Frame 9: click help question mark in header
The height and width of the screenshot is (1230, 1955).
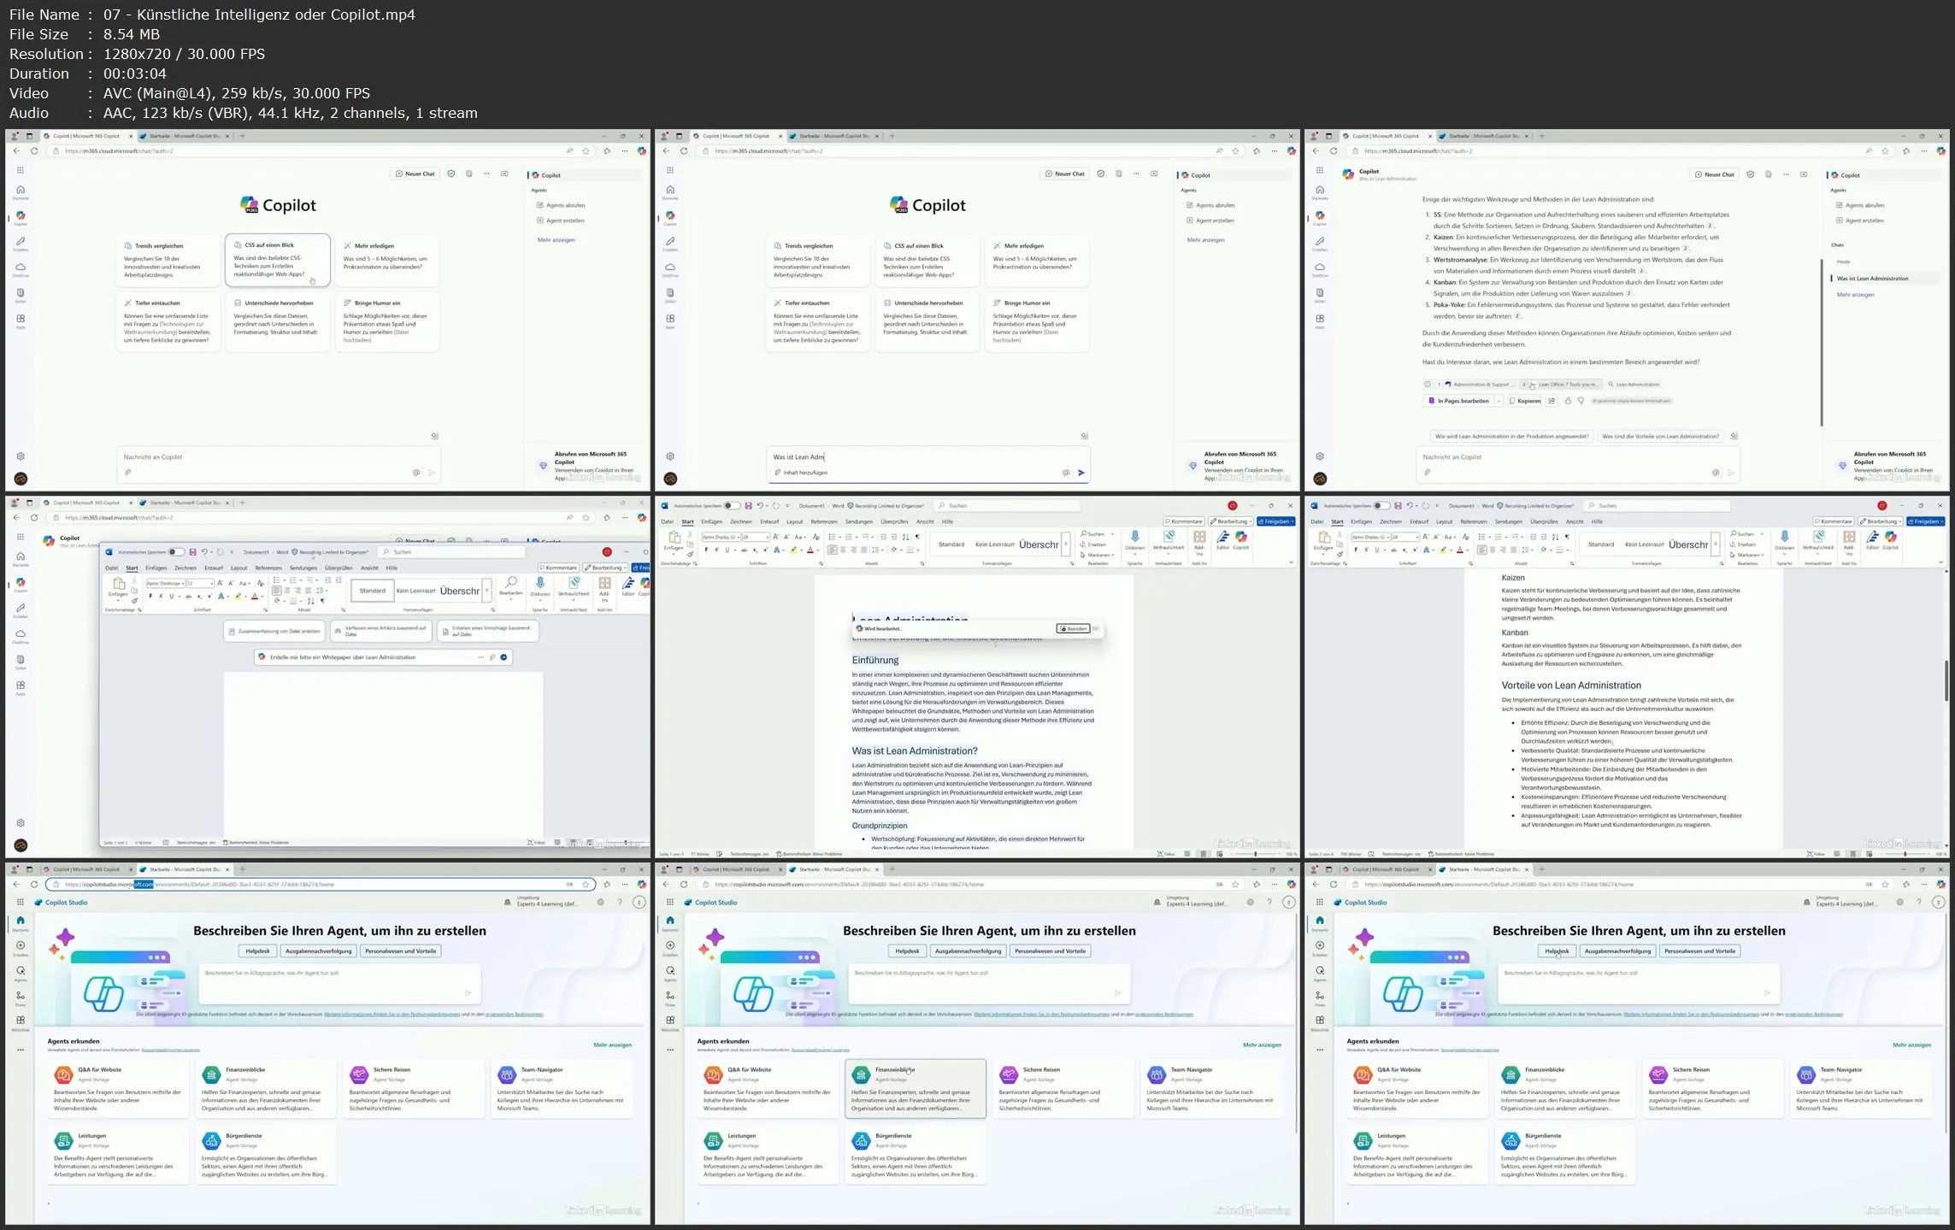1919,902
